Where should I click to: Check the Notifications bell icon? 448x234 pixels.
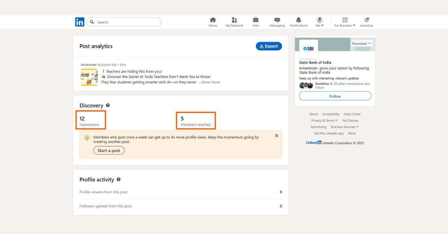pos(298,19)
